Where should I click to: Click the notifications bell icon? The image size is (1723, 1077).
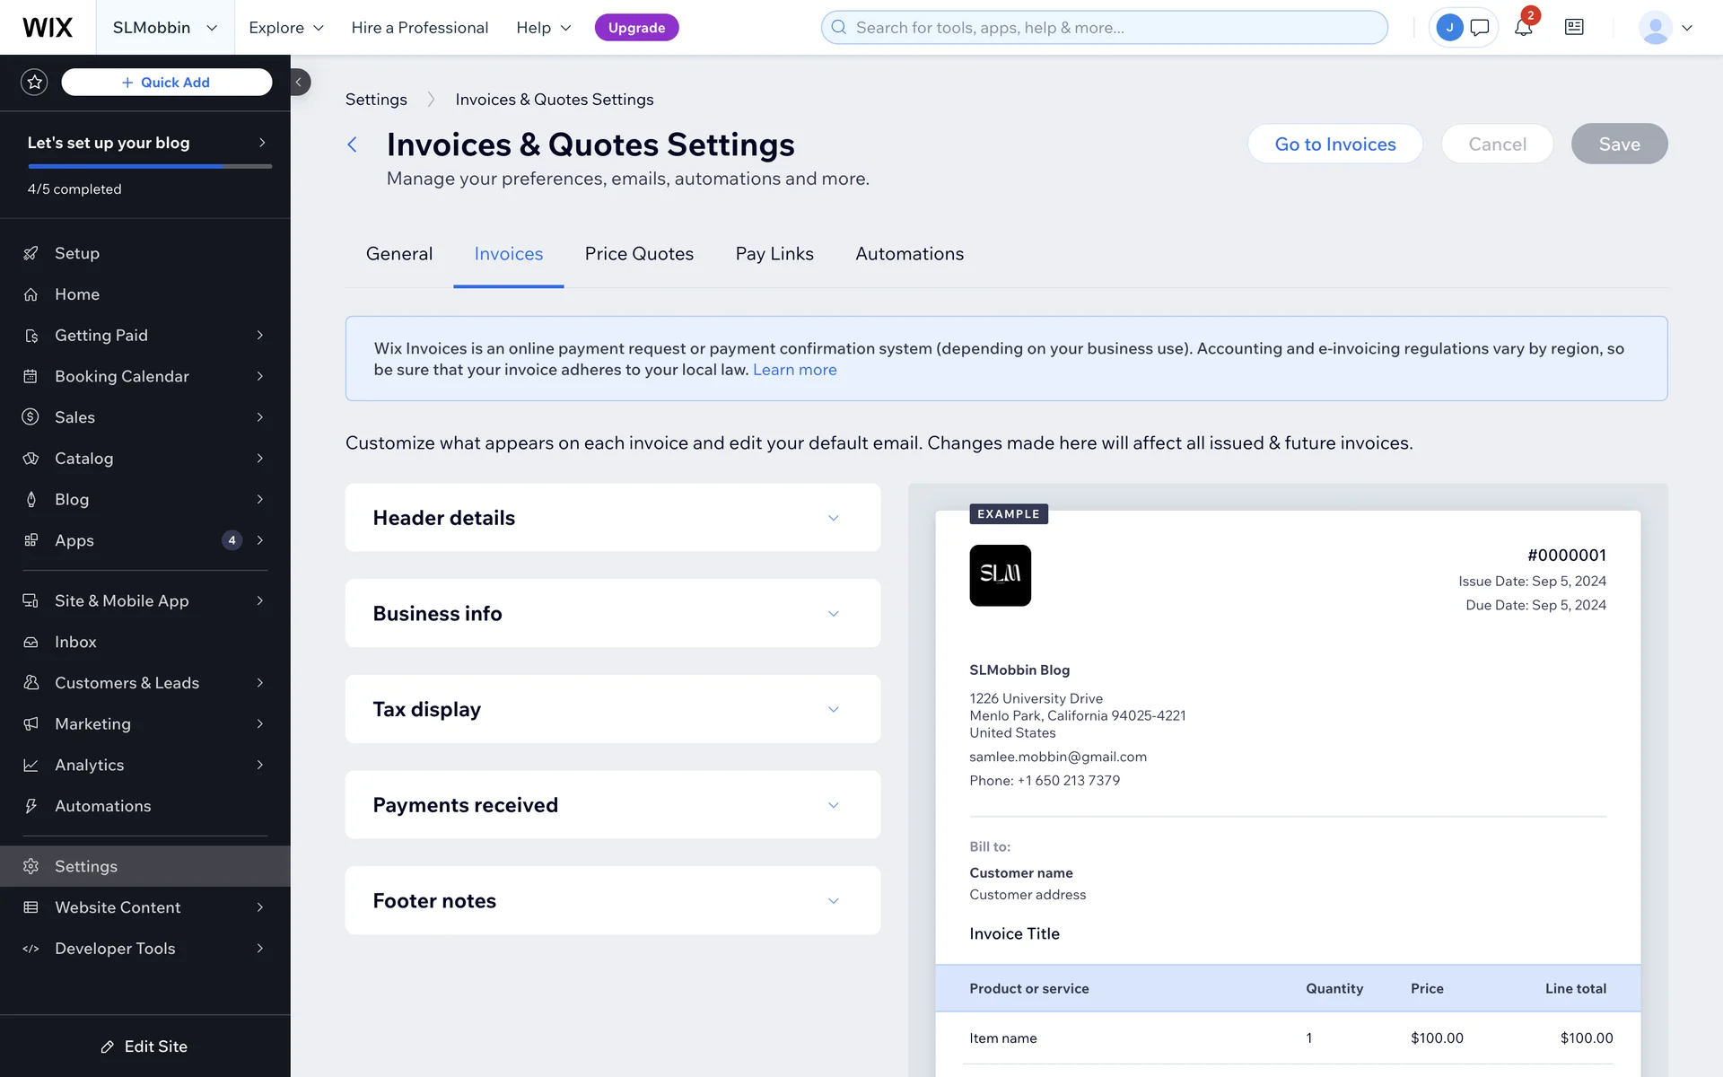[x=1523, y=28]
